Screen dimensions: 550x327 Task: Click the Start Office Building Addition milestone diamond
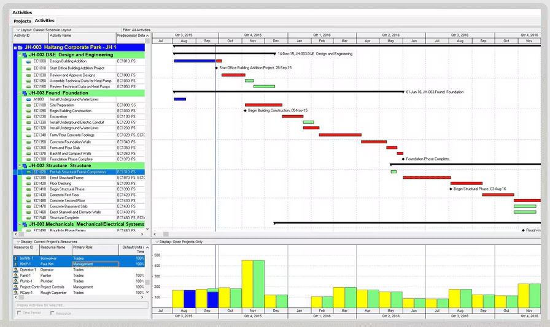217,68
